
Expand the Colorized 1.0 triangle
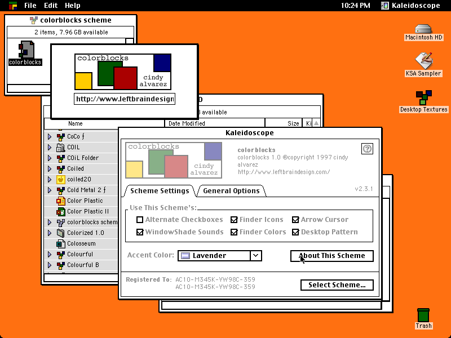tap(50, 233)
